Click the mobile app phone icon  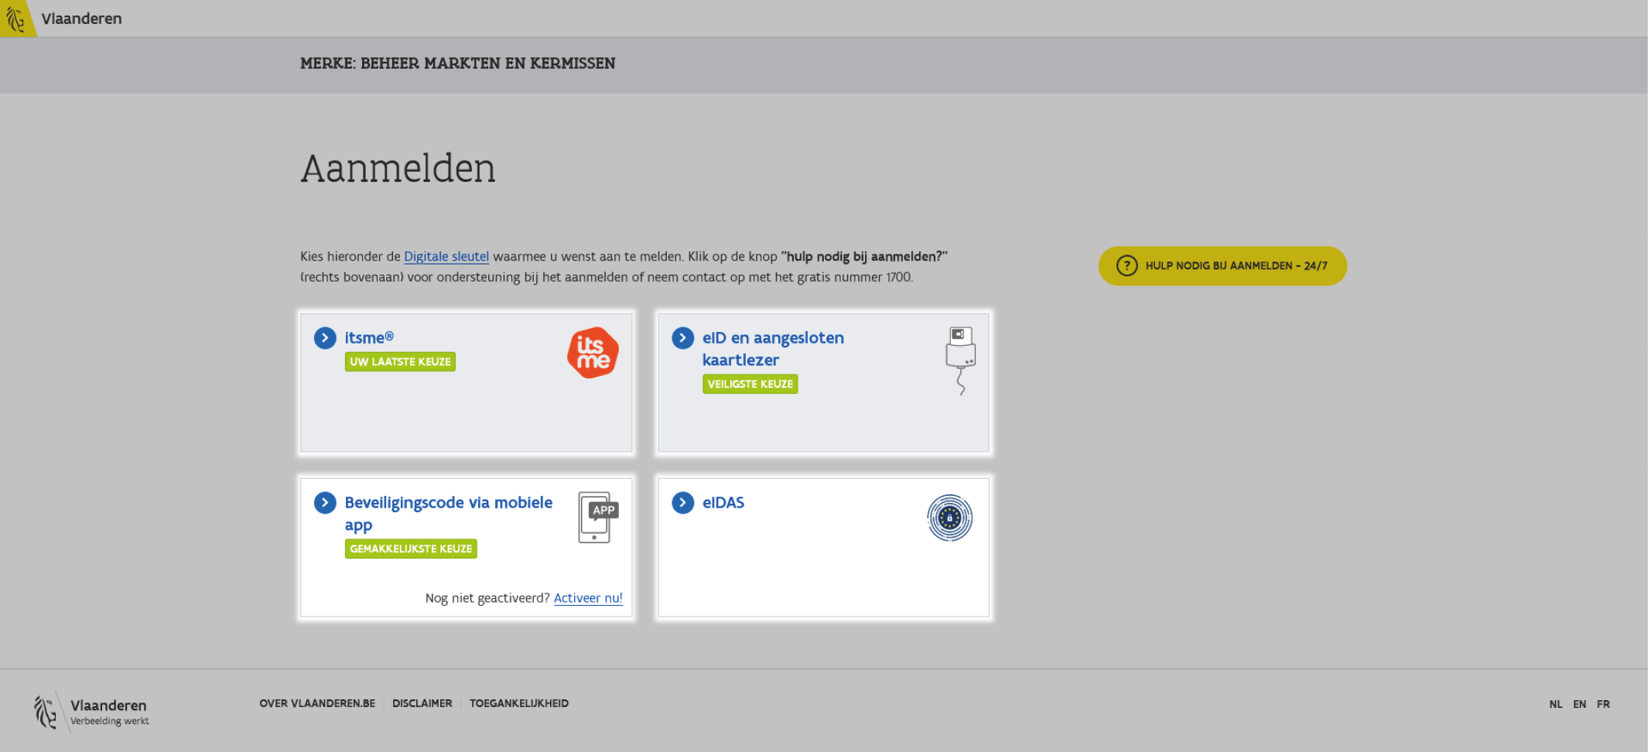pyautogui.click(x=597, y=518)
